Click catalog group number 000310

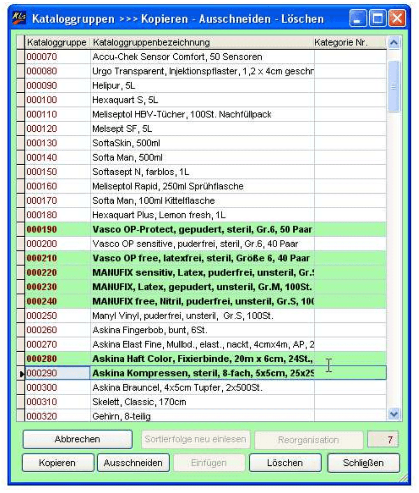pos(42,402)
